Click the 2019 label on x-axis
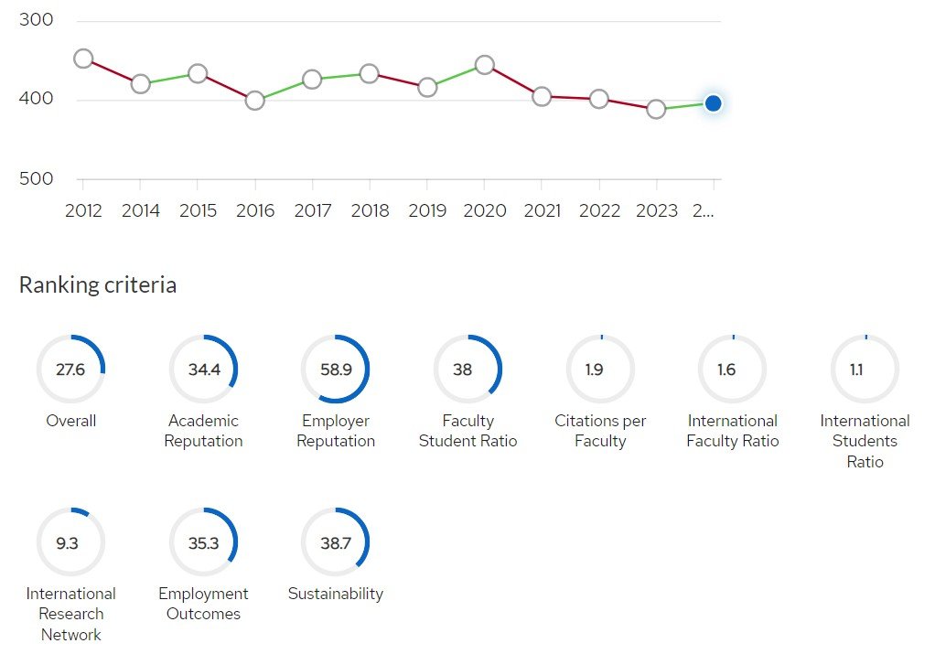The image size is (935, 654). coord(427,211)
